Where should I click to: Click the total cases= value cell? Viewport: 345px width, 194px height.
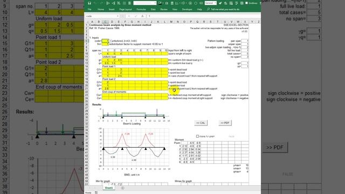pos(245,53)
